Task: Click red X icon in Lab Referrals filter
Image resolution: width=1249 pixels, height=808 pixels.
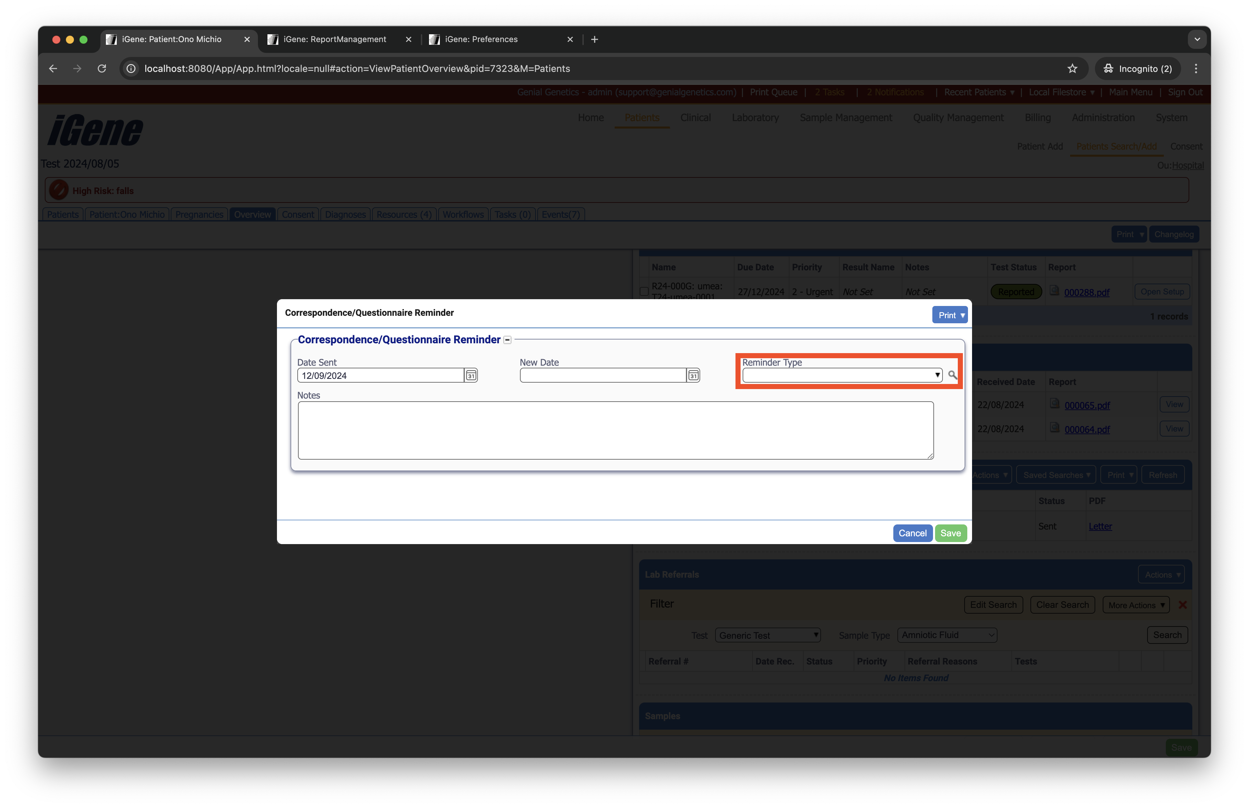Action: (1182, 604)
